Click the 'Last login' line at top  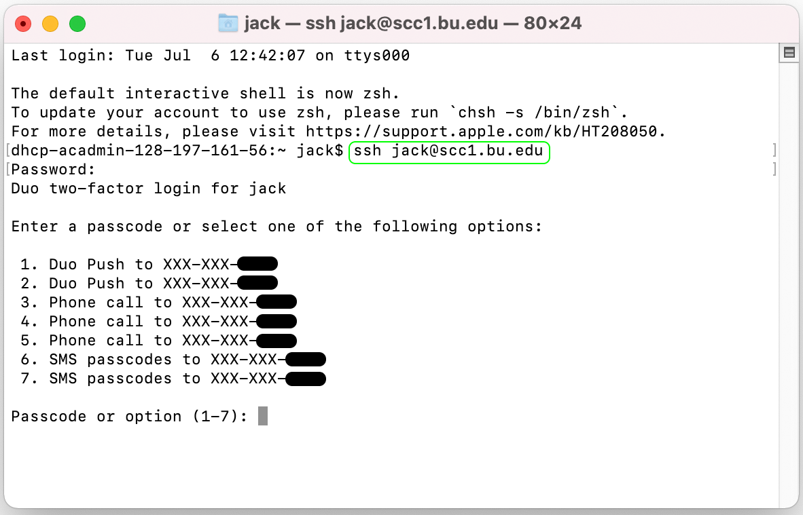[x=211, y=55]
